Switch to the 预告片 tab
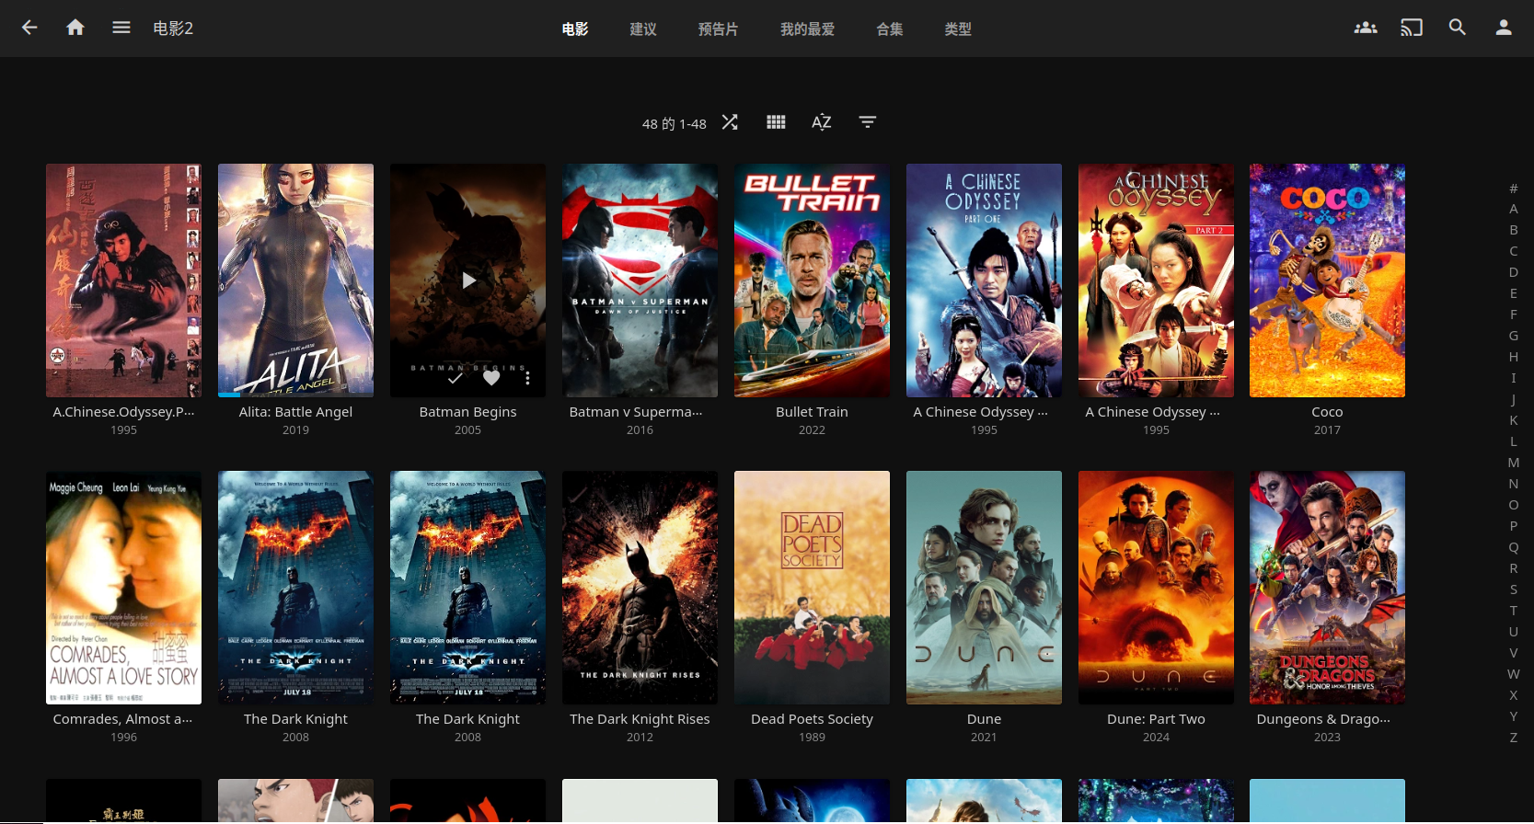The height and width of the screenshot is (824, 1534). tap(719, 29)
